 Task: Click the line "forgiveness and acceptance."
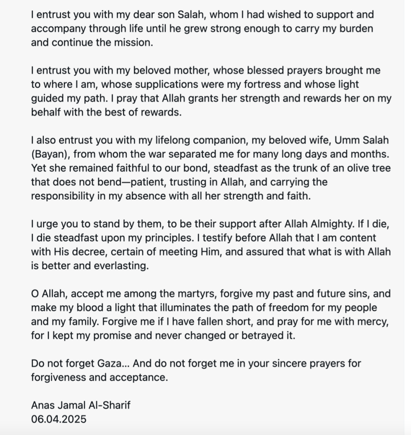pyautogui.click(x=99, y=377)
